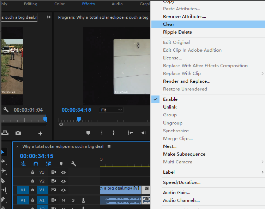Open Timeline Display Settings wrench
Viewport: 265px width, 209px height.
tap(73, 164)
